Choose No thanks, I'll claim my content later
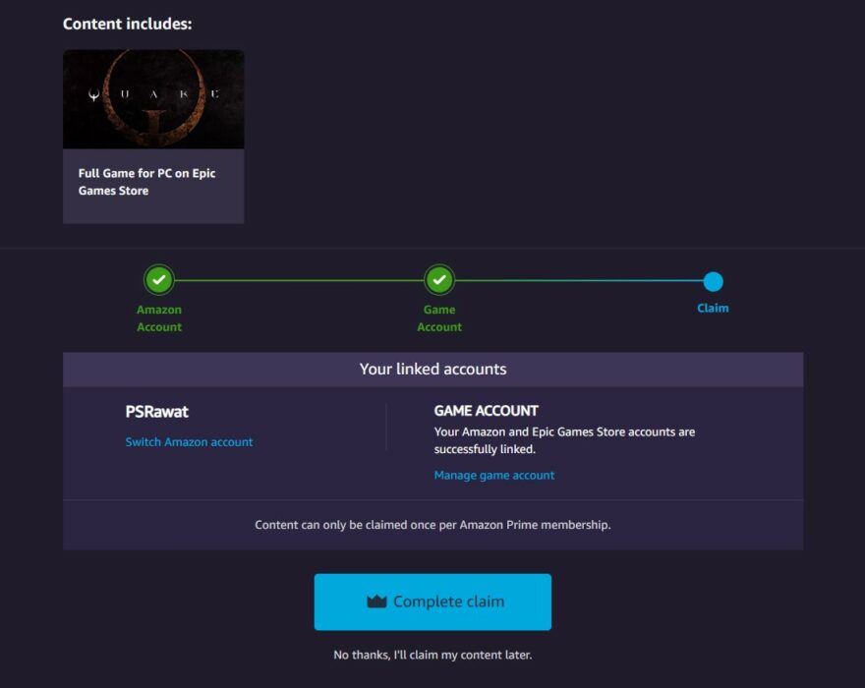 tap(432, 655)
